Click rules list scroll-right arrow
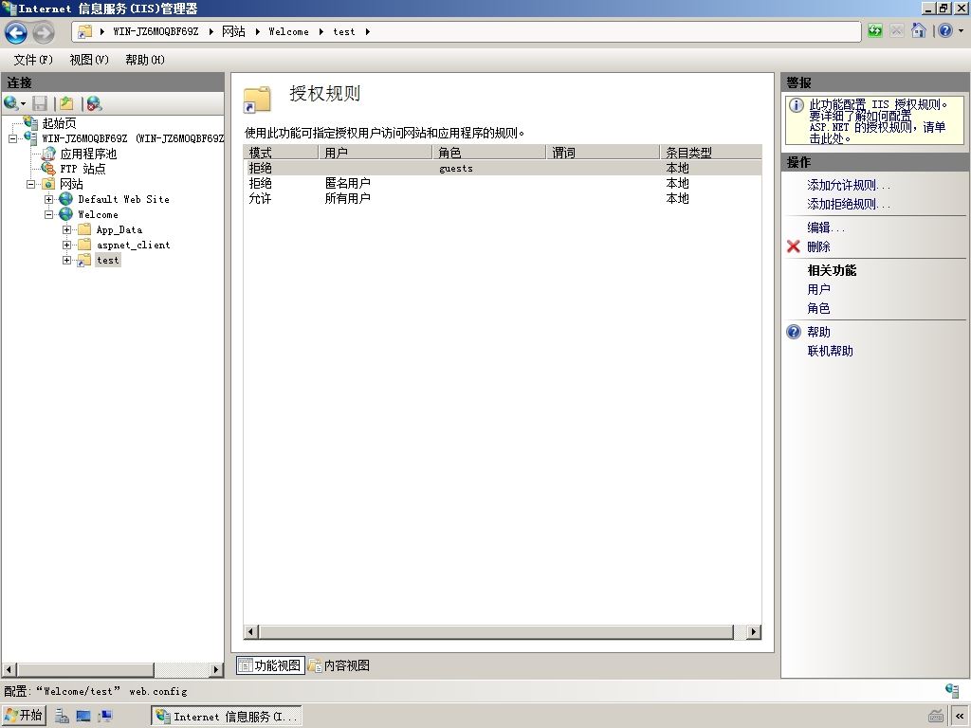This screenshot has height=728, width=971. pyautogui.click(x=754, y=631)
